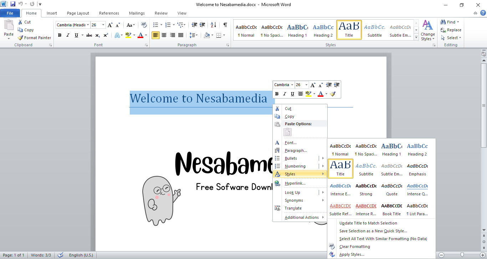Toggle Underline in the ribbon Font group
This screenshot has height=259, width=487.
[76, 35]
